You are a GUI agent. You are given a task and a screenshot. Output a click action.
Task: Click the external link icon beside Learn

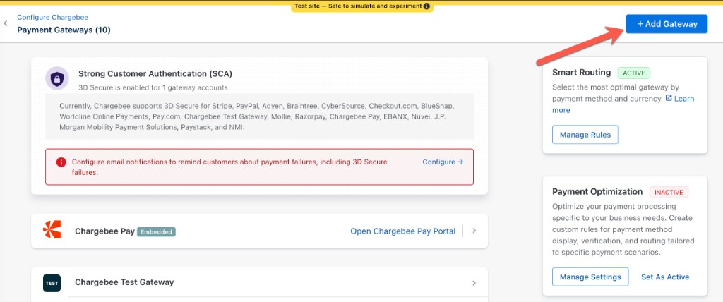(669, 98)
